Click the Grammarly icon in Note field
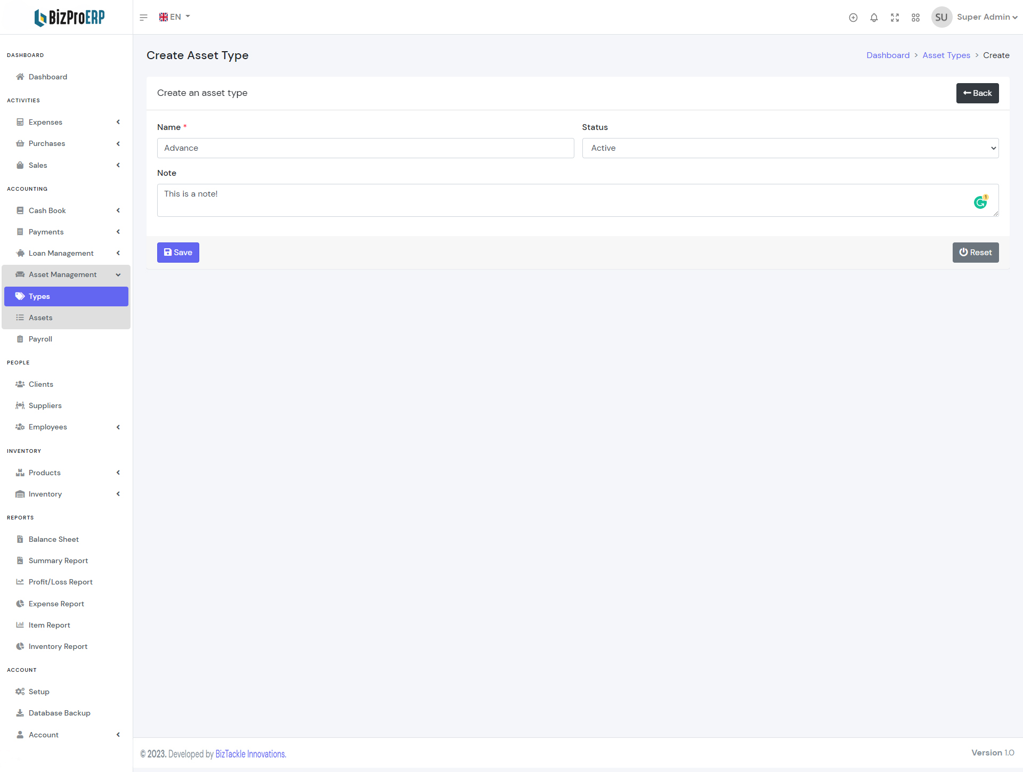Screen dimensions: 1023x772 click(x=980, y=202)
